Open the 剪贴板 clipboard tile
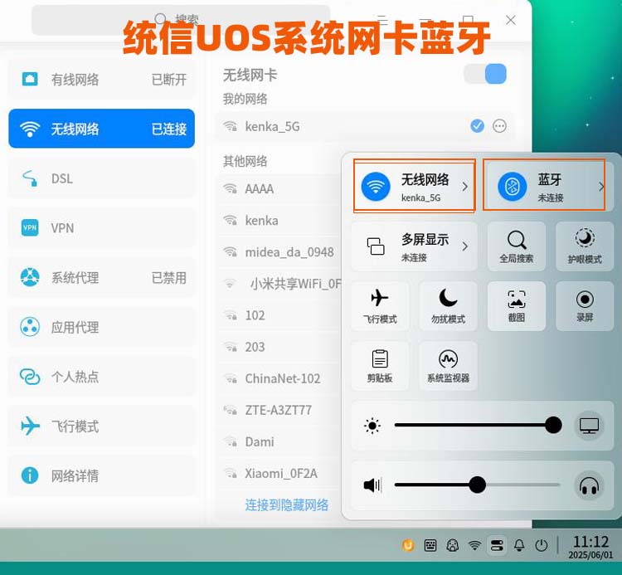 [x=380, y=366]
